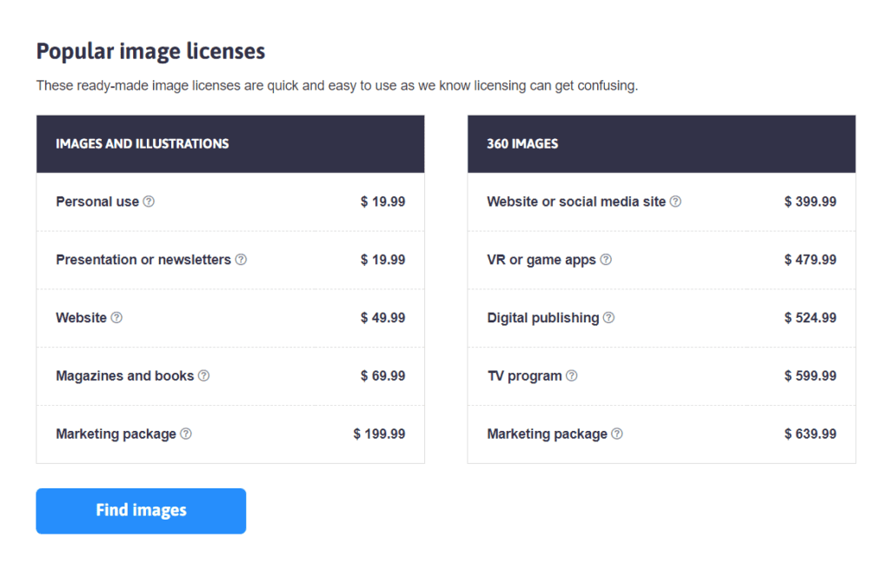Open help for Website or social media site

point(675,202)
